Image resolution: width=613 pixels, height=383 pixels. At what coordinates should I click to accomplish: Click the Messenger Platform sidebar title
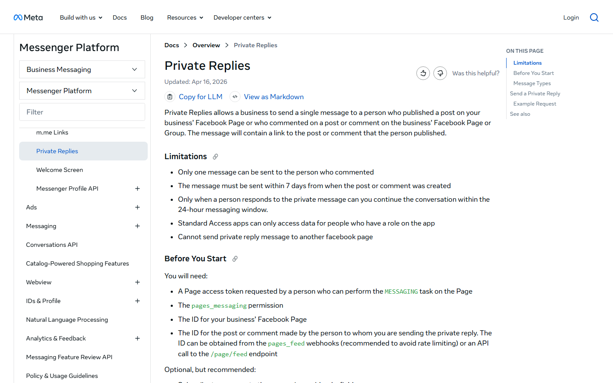point(69,47)
